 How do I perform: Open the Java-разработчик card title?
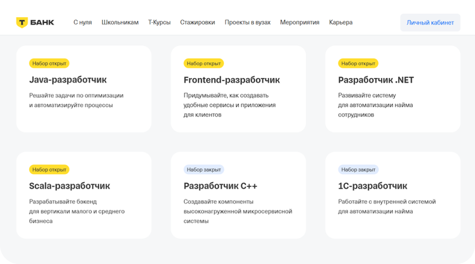point(68,80)
